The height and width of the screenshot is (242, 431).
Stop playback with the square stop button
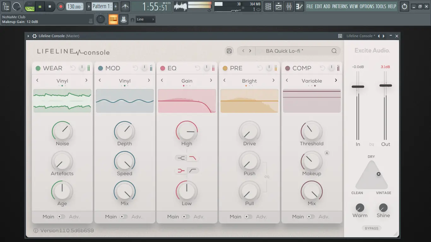coord(50,6)
